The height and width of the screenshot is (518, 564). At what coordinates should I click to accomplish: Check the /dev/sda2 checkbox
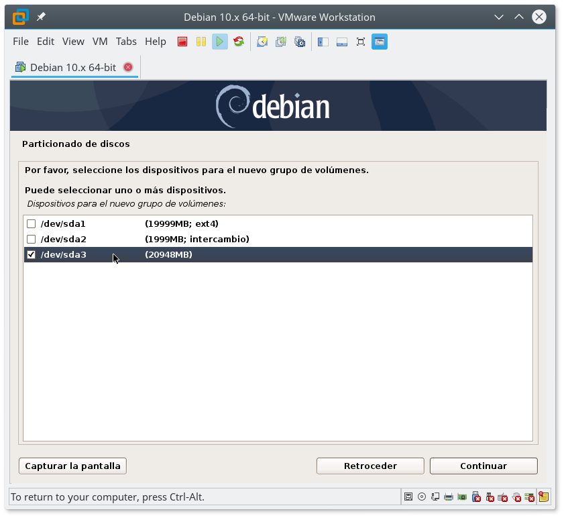[32, 240]
